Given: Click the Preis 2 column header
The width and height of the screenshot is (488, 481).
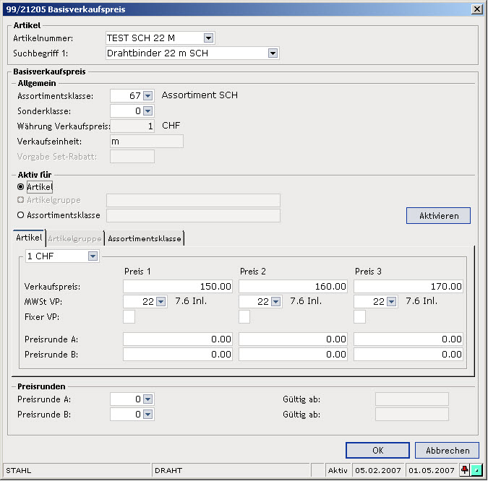Looking at the screenshot, I should click(x=253, y=272).
